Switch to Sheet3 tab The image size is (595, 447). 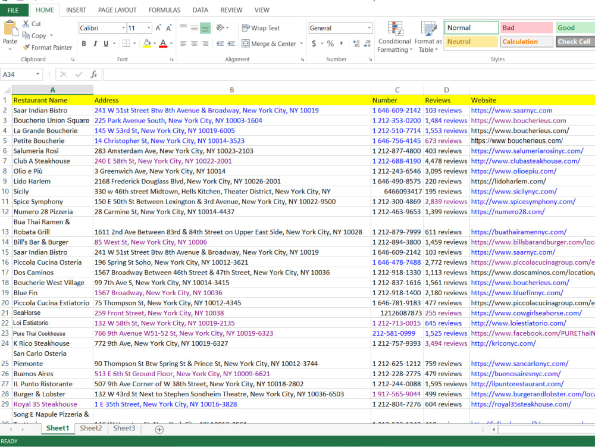point(124,428)
